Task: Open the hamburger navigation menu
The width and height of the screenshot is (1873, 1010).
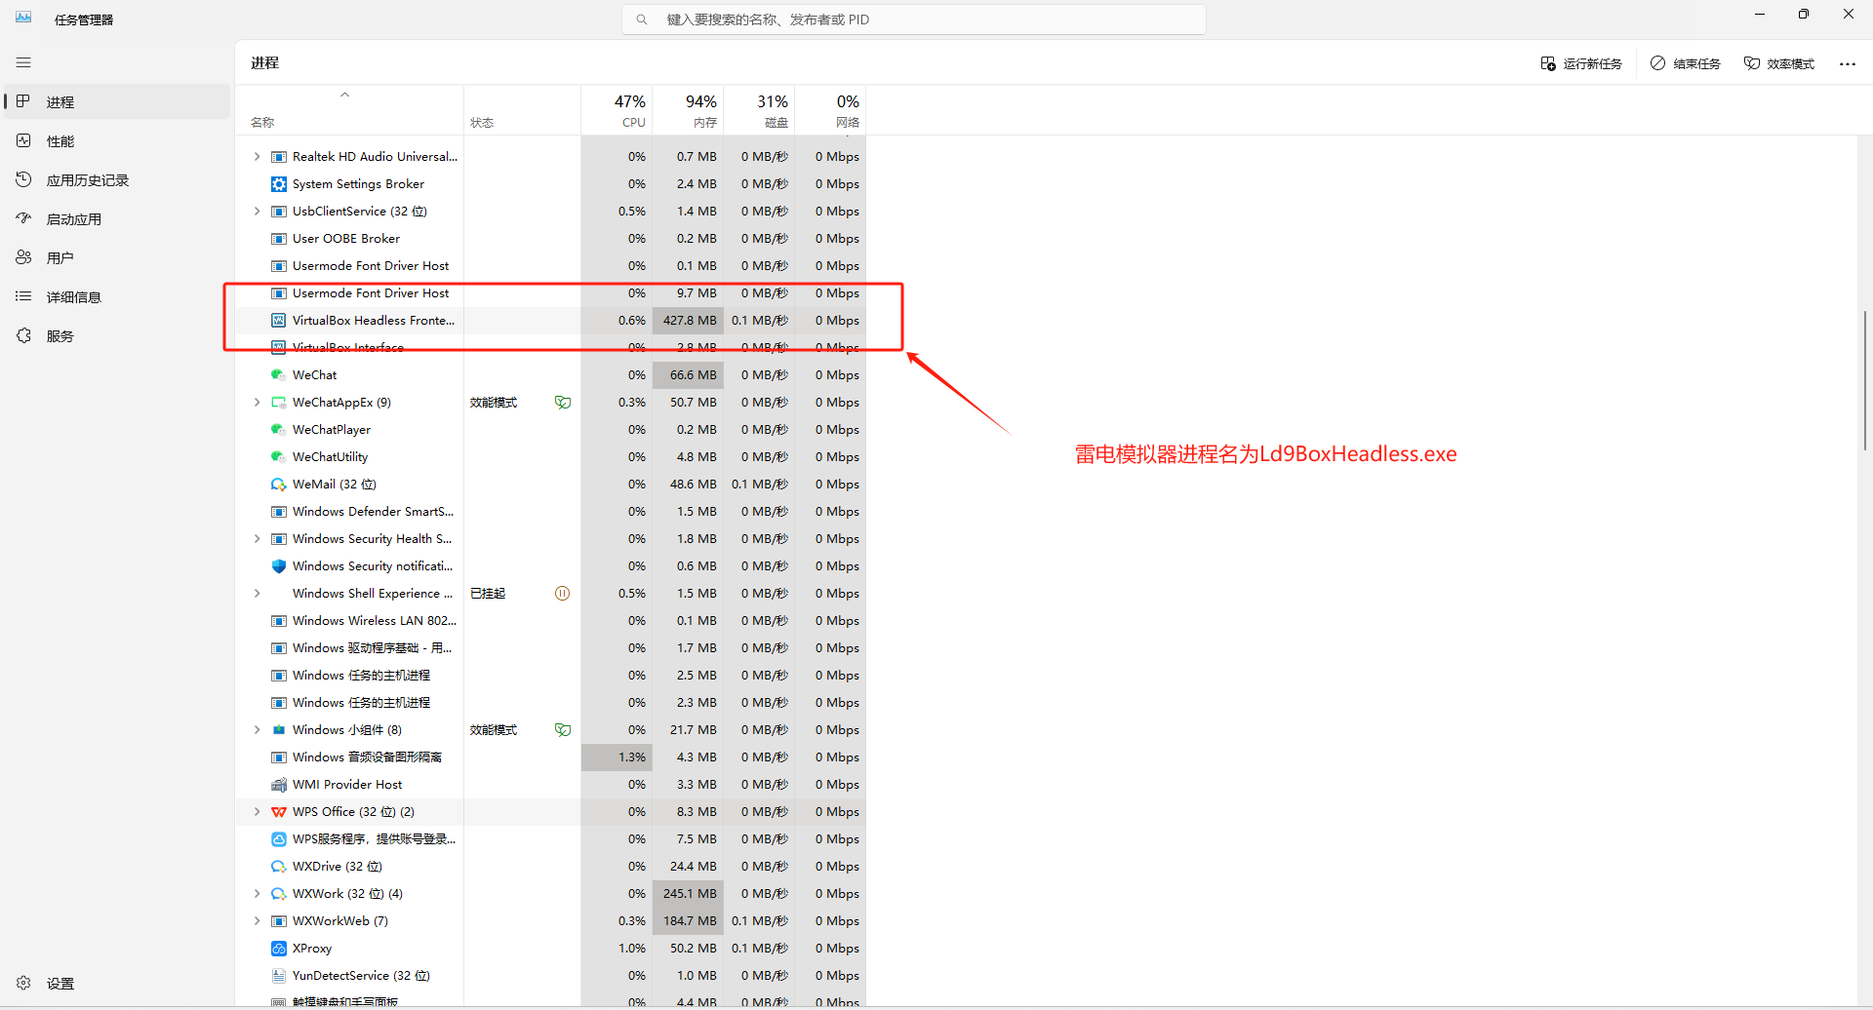Action: (23, 62)
